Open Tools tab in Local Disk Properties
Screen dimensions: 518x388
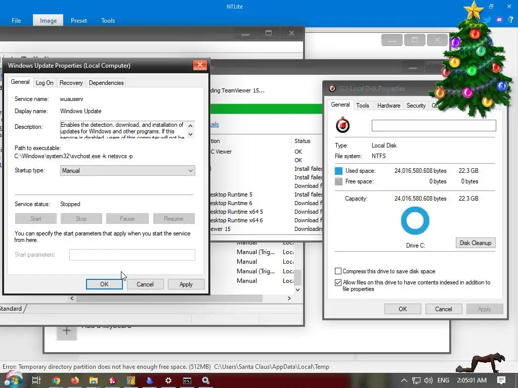click(x=362, y=106)
